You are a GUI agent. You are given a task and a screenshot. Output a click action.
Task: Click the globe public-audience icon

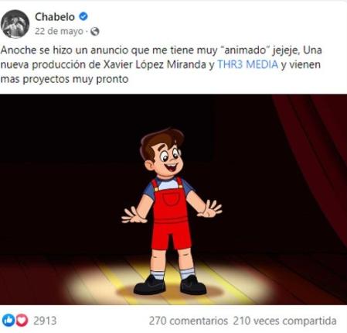[x=95, y=32]
